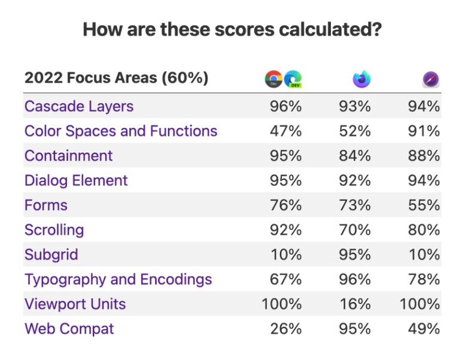This screenshot has height=353, width=465.
Task: Visit the Subgrid link
Action: (x=51, y=255)
